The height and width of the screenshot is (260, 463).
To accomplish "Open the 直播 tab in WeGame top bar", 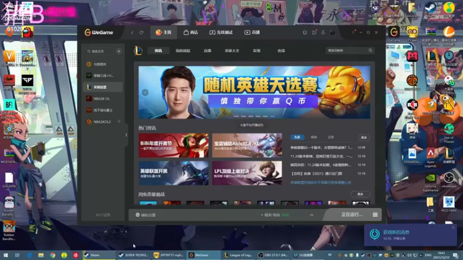I will click(x=252, y=32).
